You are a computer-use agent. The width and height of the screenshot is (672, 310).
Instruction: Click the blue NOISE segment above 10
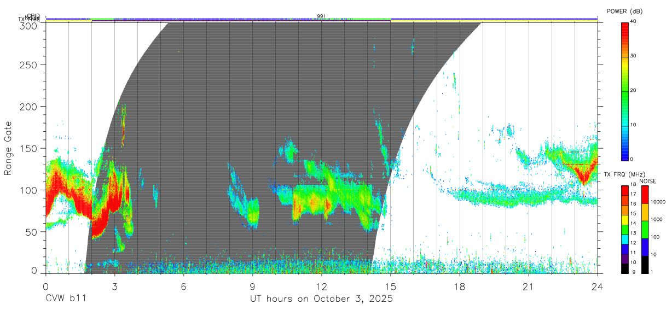[x=645, y=247]
